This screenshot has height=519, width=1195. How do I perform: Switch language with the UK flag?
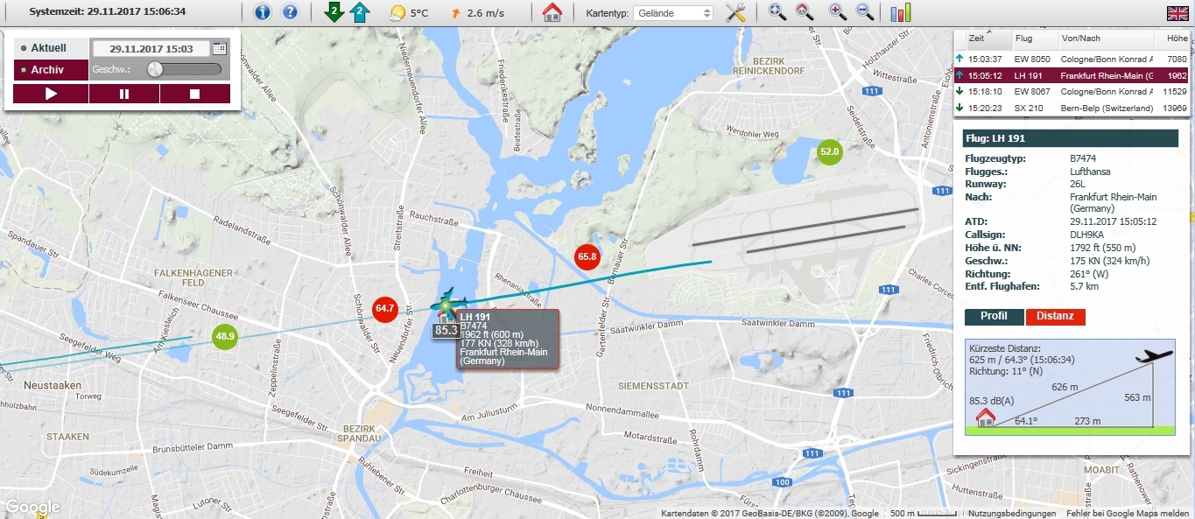tap(1177, 12)
